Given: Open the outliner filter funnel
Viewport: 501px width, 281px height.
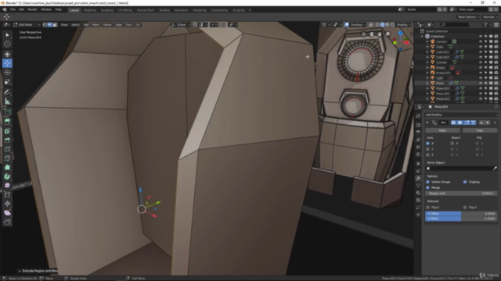Looking at the screenshot, I should 485,24.
